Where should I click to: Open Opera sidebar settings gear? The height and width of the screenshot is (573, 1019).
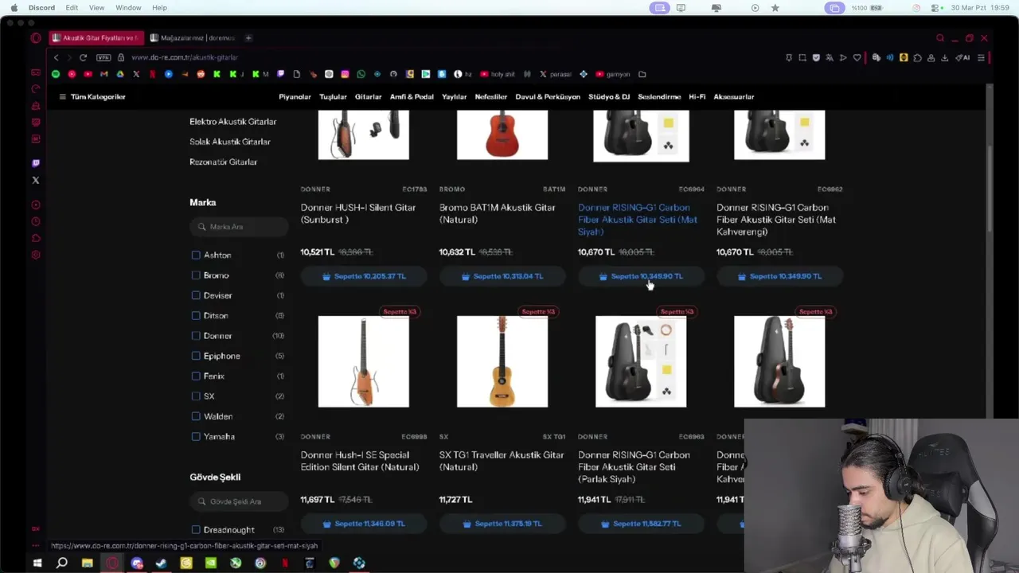tap(36, 255)
